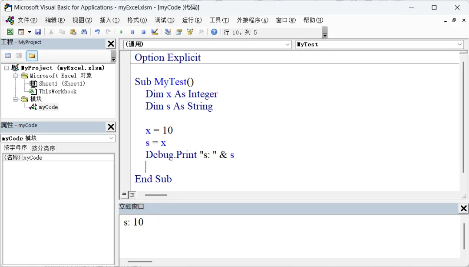The image size is (469, 267).
Task: Open the 视图(V) menu
Action: 82,20
